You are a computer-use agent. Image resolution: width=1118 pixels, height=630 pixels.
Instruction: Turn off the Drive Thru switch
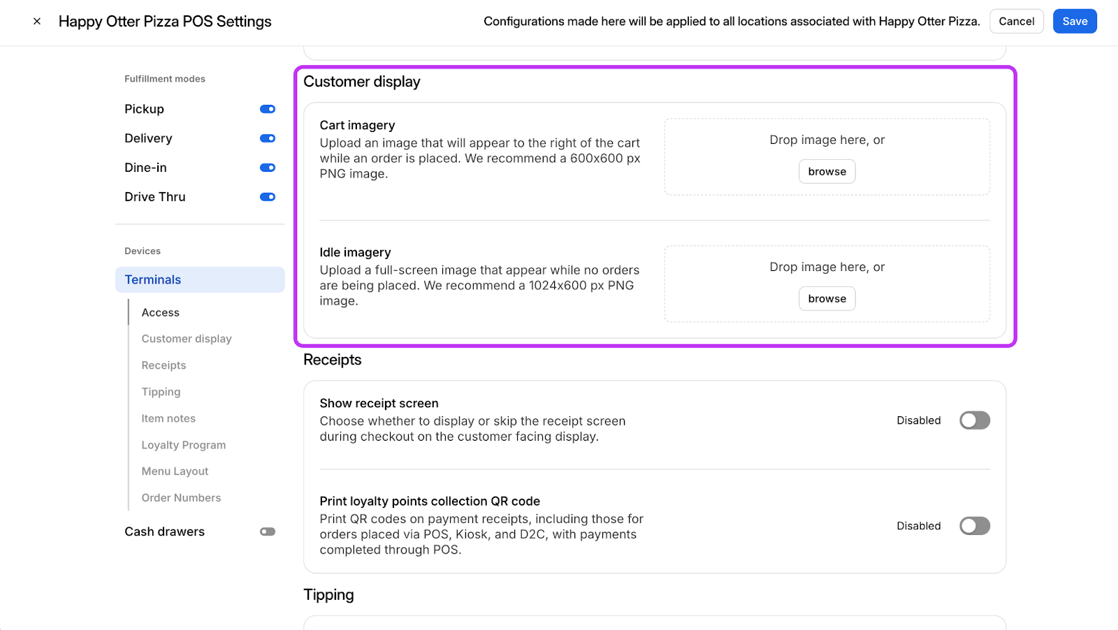[268, 197]
